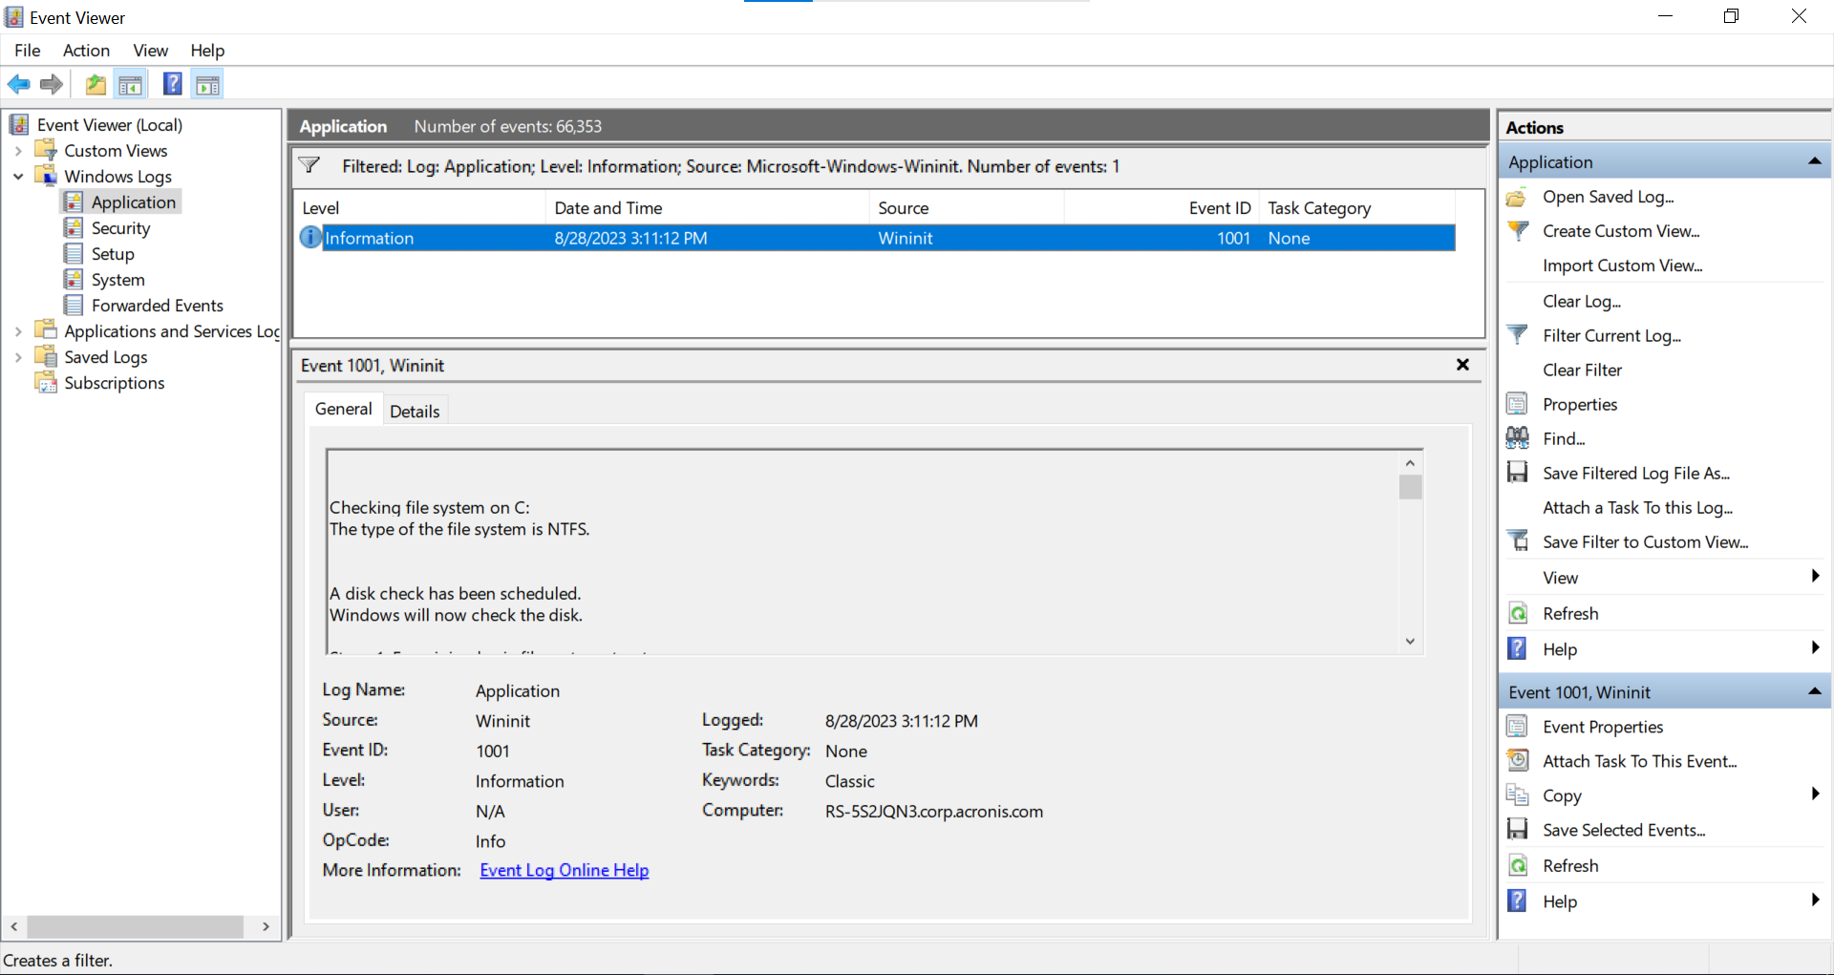
Task: Click the Back arrow toolbar icon
Action: (x=18, y=85)
